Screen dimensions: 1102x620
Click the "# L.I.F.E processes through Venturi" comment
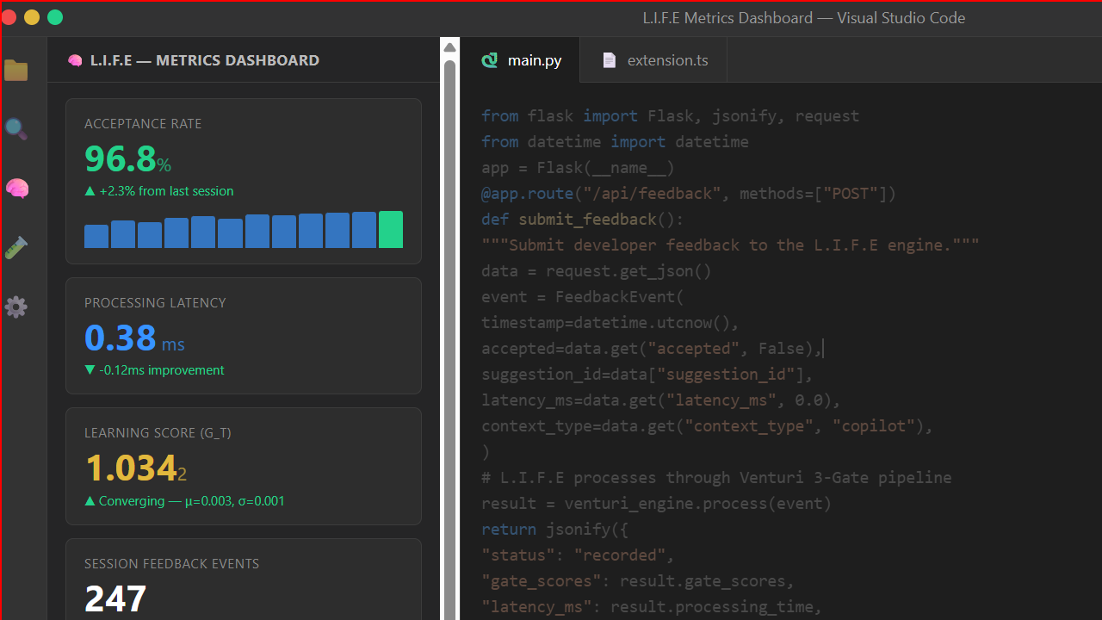tap(716, 478)
